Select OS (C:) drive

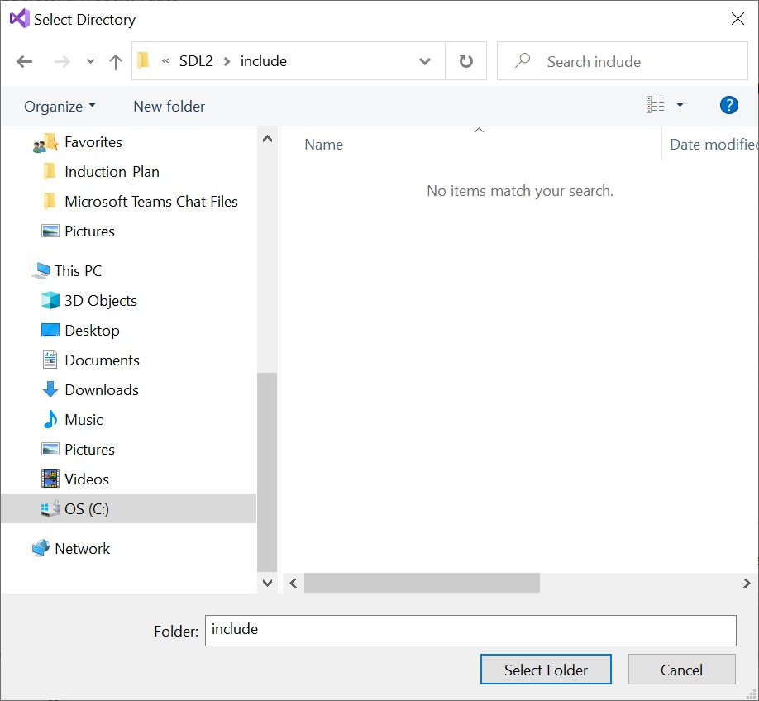tap(128, 508)
